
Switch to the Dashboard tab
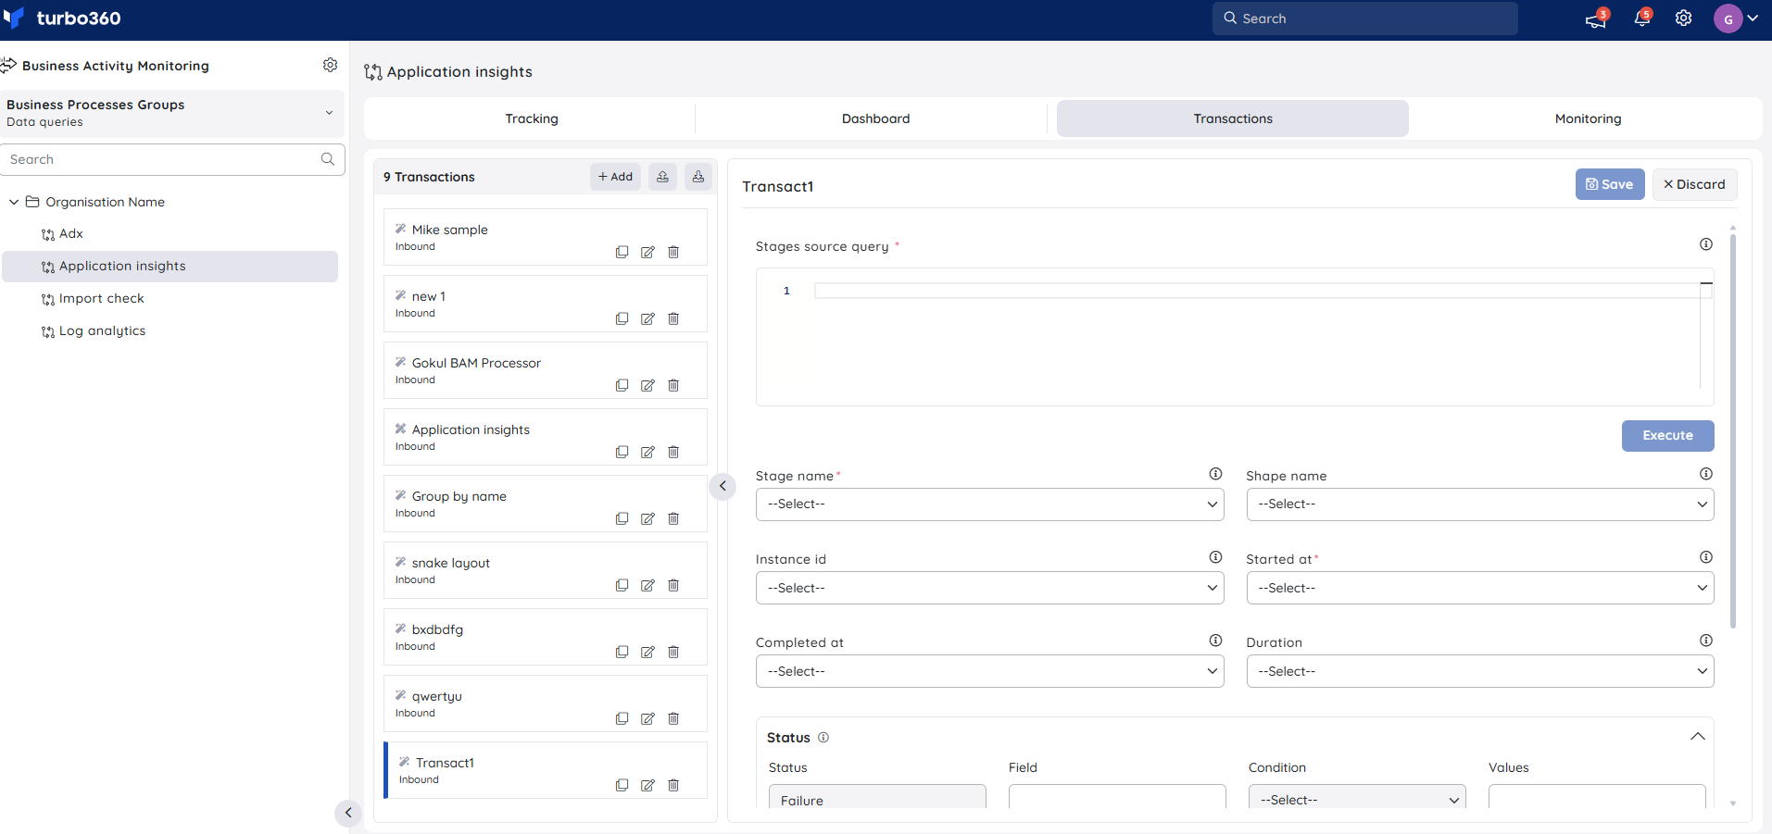click(875, 118)
